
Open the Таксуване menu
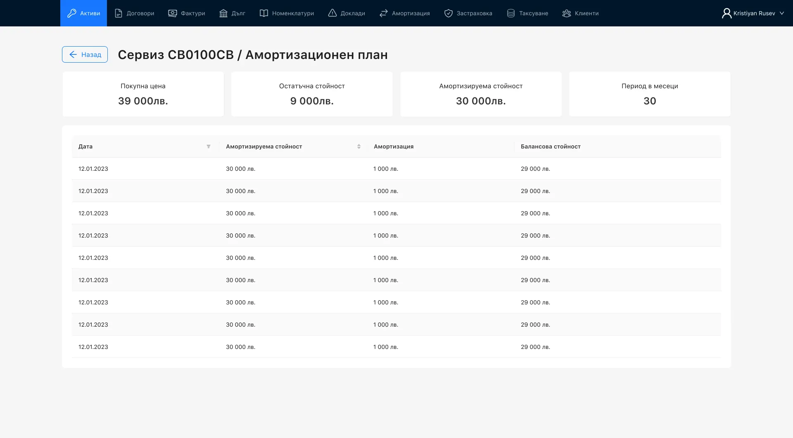pos(527,13)
